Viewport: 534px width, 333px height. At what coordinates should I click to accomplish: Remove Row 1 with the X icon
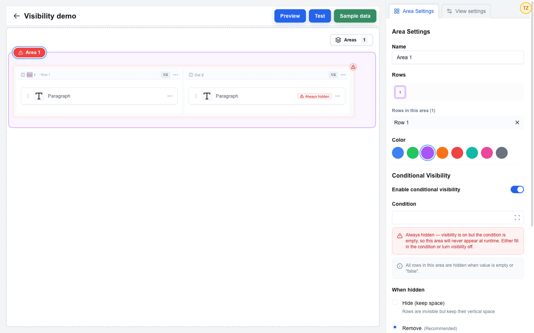(517, 122)
